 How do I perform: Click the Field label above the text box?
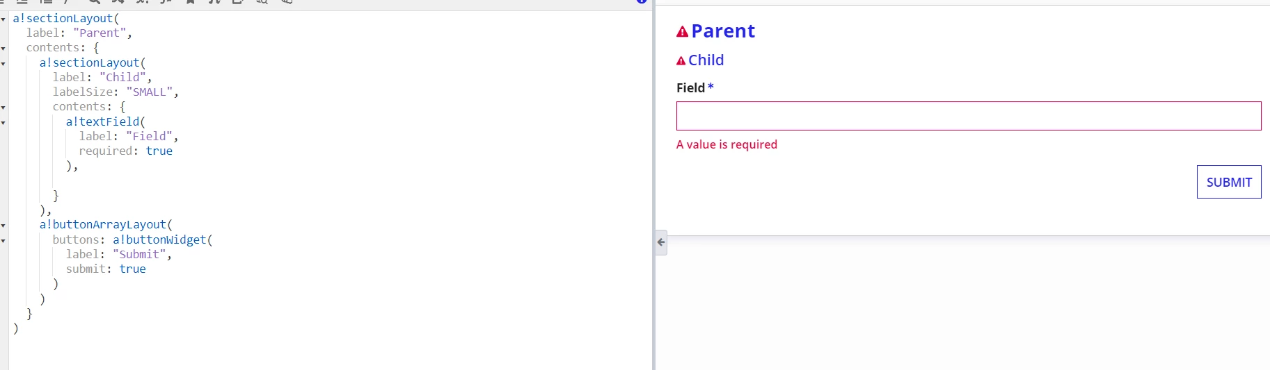point(690,88)
